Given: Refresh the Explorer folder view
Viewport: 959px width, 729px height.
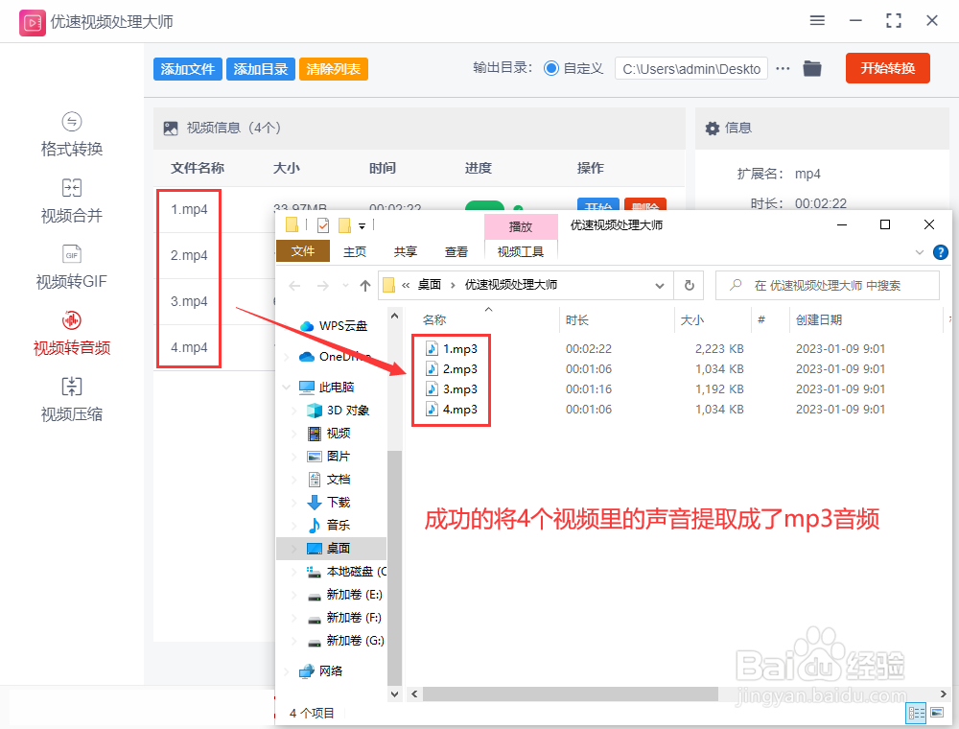Looking at the screenshot, I should pyautogui.click(x=690, y=286).
